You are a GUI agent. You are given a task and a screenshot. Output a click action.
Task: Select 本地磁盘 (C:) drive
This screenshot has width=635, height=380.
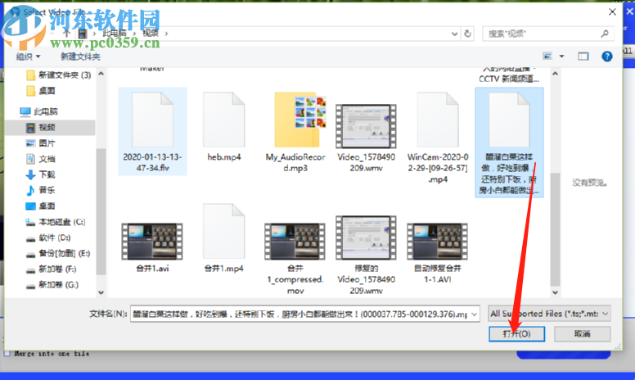(56, 222)
